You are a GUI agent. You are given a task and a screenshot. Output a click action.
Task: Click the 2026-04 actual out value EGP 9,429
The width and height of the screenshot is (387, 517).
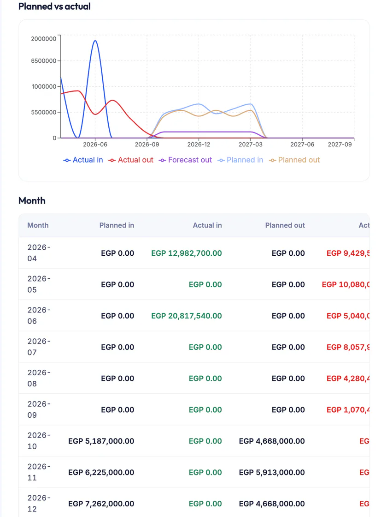(348, 253)
